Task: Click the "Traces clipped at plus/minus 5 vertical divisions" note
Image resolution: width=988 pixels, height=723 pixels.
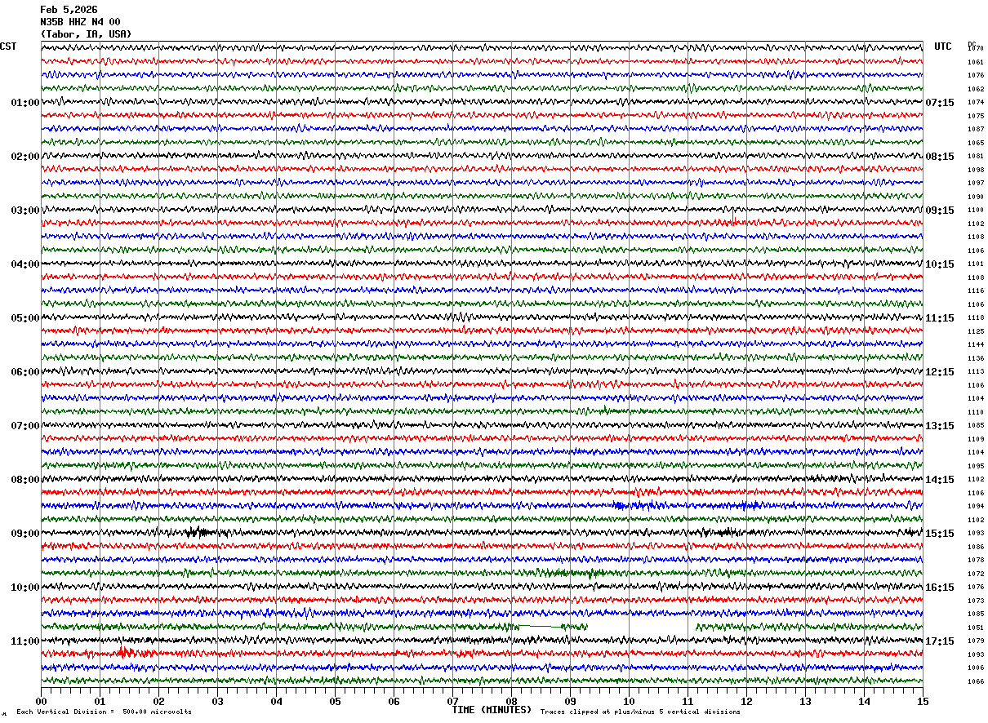Action: tap(640, 712)
